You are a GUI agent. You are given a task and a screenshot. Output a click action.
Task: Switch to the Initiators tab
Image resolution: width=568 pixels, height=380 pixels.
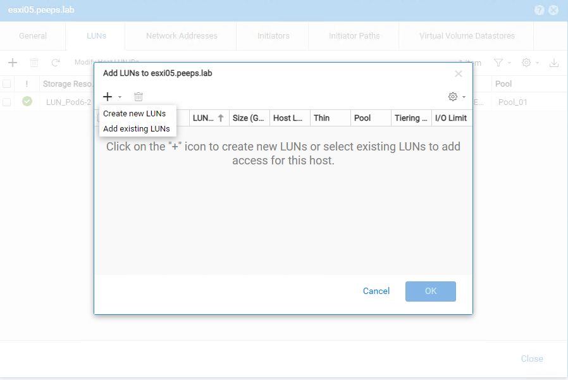tap(273, 36)
